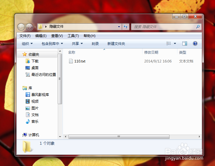Screen dimensions: 215x166
Task: Click horizontal scrollbar right arrow
Action: (199, 137)
